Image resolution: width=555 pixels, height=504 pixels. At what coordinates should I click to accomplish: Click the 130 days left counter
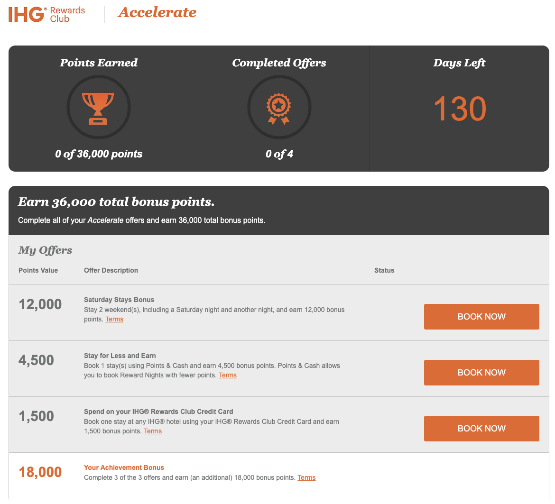click(x=460, y=109)
